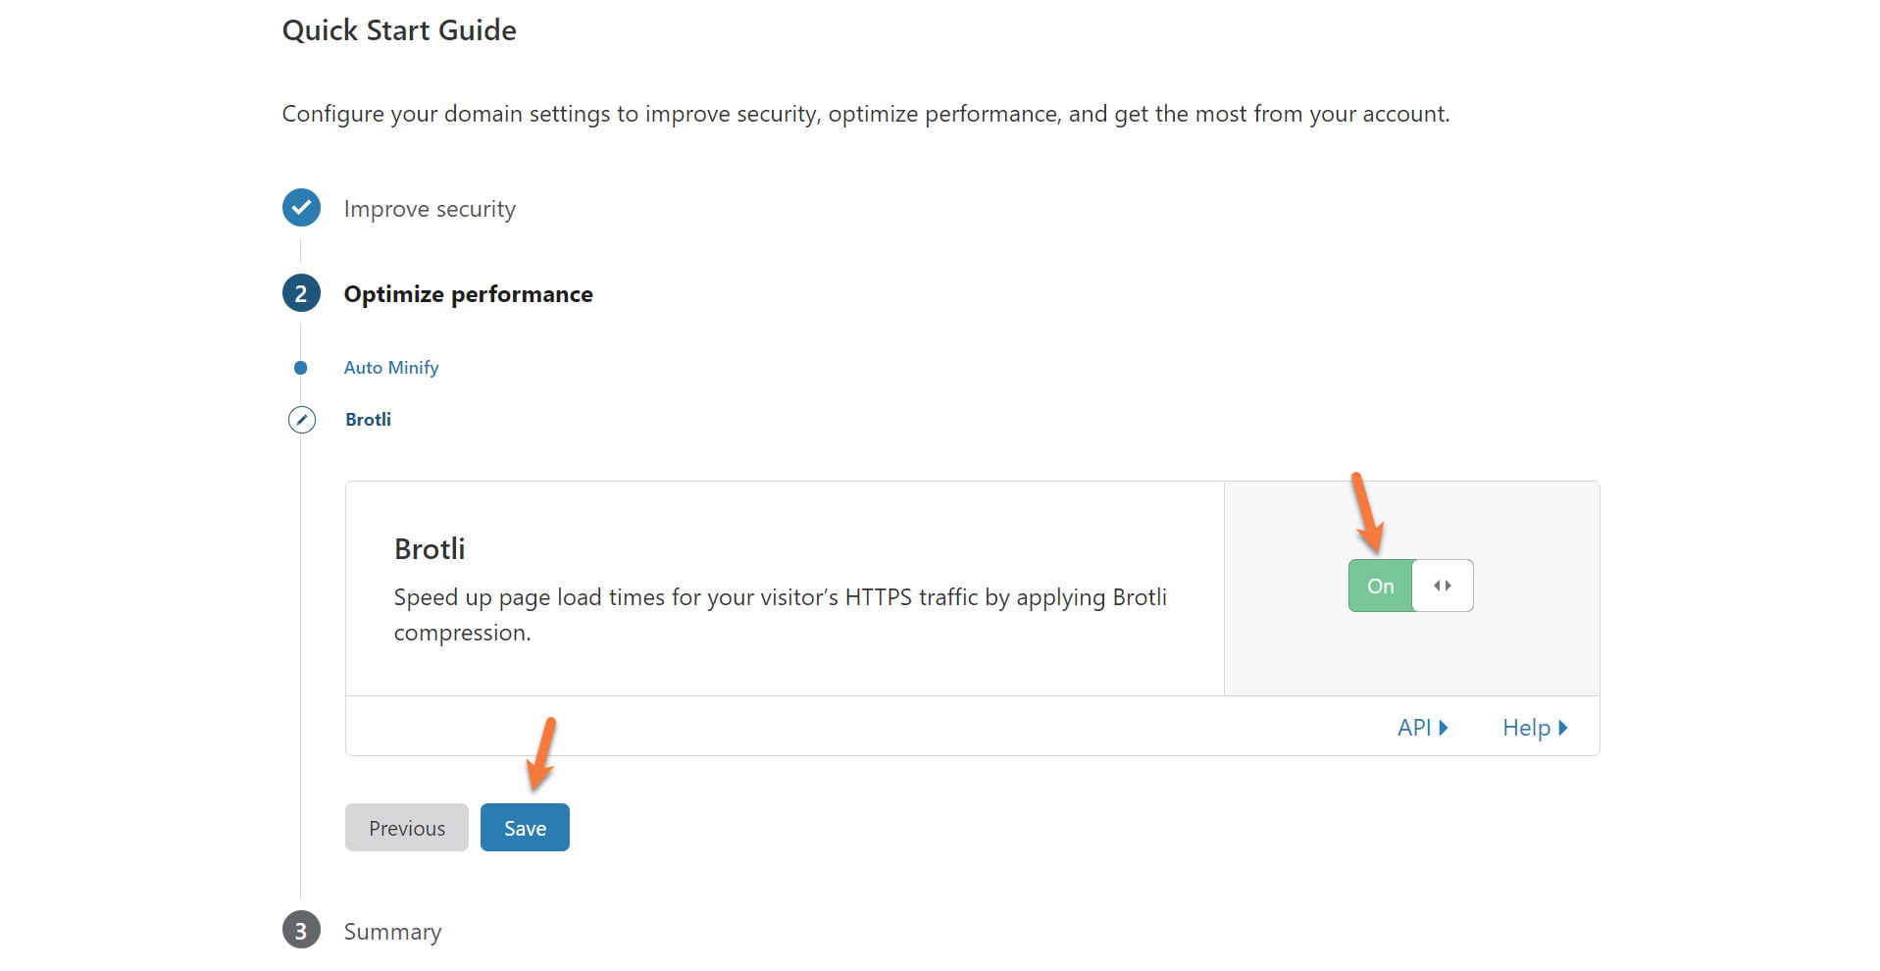Viewport: 1880px width, 971px height.
Task: Click the pencil edit icon beside Brotli
Action: (x=302, y=420)
